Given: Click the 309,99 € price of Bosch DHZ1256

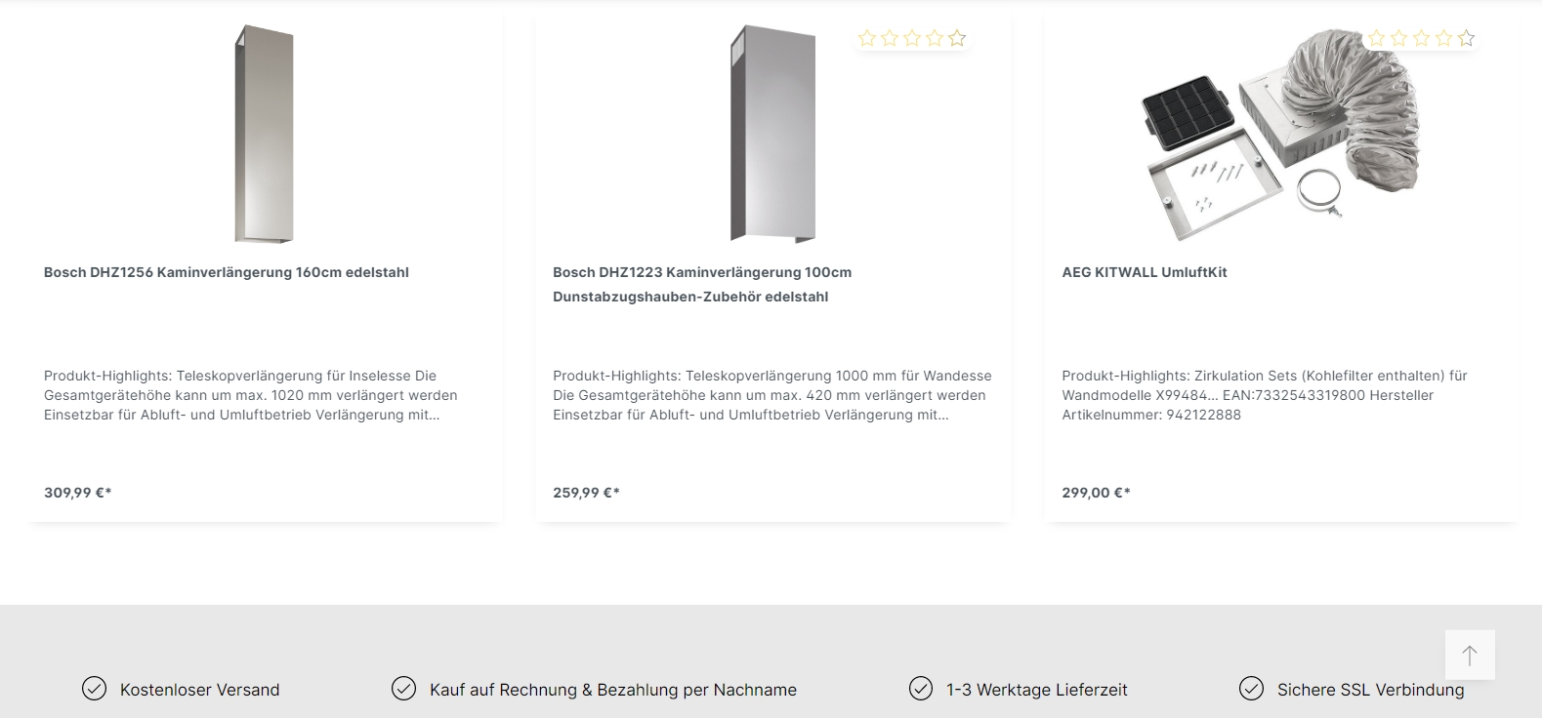Looking at the screenshot, I should point(78,493).
